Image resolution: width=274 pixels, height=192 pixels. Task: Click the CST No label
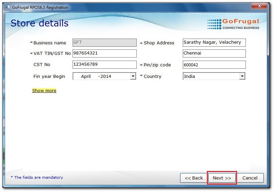pos(42,65)
